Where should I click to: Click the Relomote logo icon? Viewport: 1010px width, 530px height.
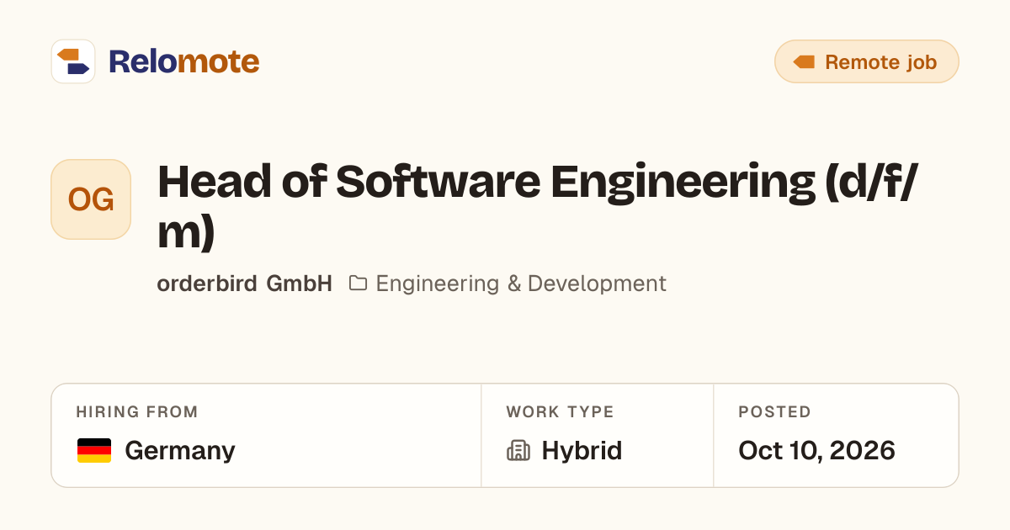point(73,61)
